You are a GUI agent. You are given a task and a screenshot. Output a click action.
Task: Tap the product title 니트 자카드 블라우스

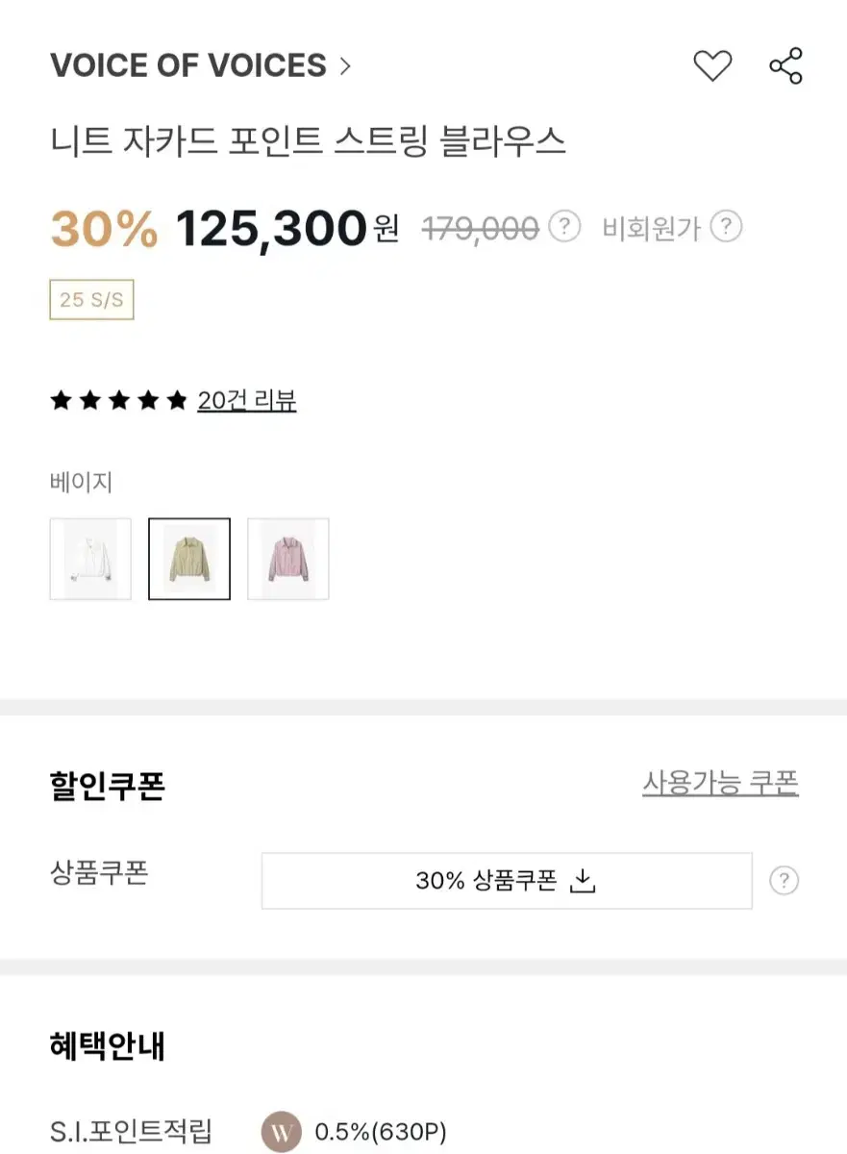pos(308,142)
